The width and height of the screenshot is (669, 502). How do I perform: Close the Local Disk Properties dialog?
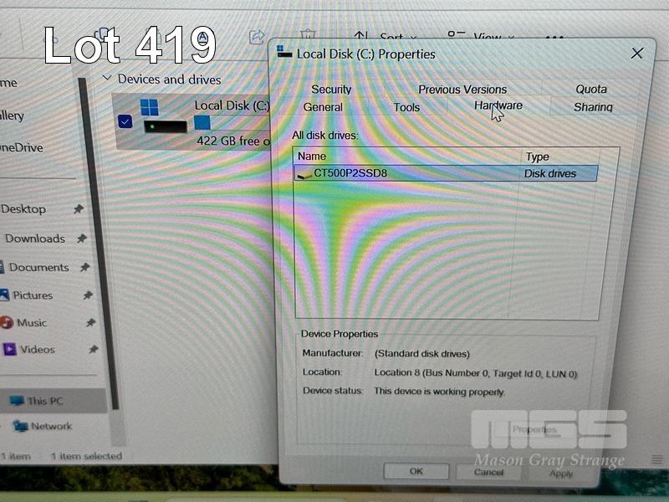click(x=637, y=54)
